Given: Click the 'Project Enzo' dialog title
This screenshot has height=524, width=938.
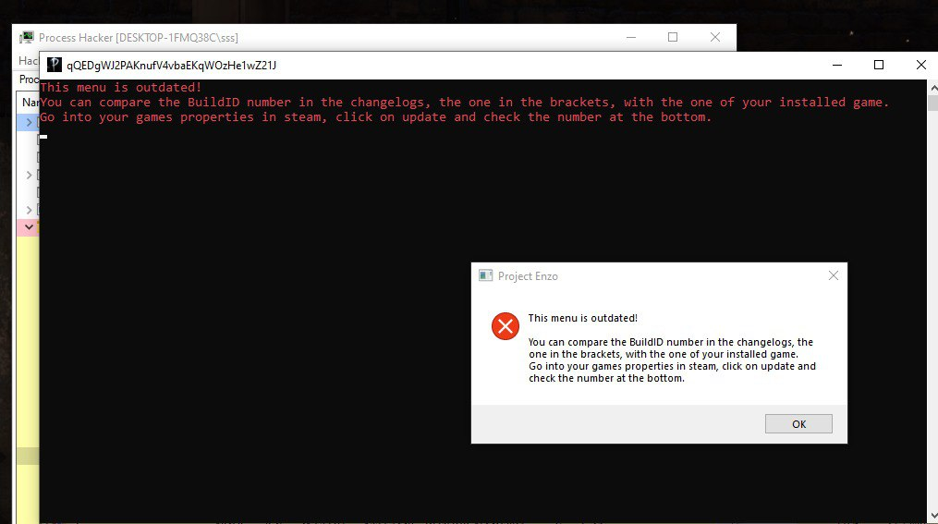Looking at the screenshot, I should tap(528, 275).
